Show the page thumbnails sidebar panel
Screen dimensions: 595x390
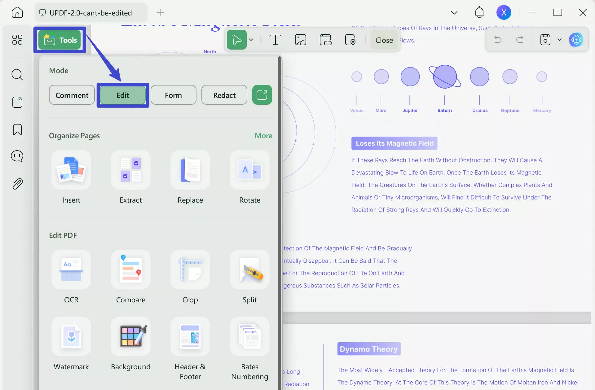click(17, 102)
